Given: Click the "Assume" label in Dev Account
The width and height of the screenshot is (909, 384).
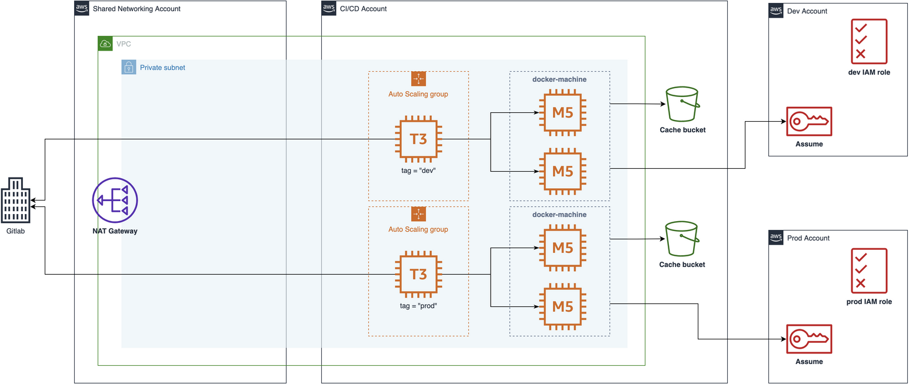Looking at the screenshot, I should coord(809,144).
